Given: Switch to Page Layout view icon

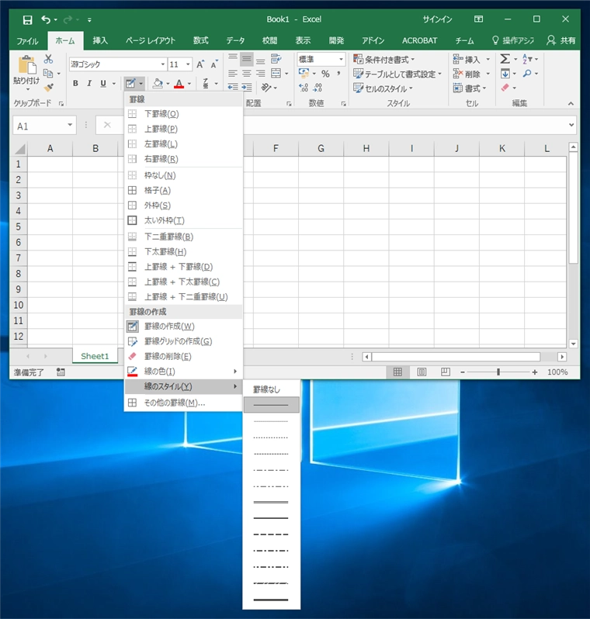Looking at the screenshot, I should point(422,372).
